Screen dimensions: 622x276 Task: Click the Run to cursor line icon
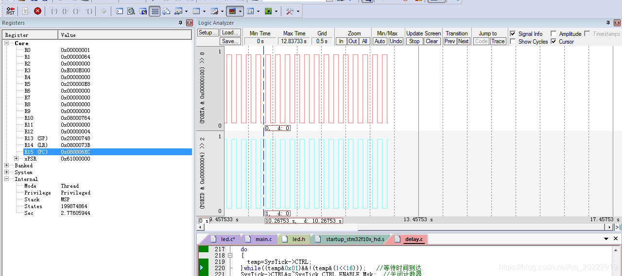coord(89,11)
